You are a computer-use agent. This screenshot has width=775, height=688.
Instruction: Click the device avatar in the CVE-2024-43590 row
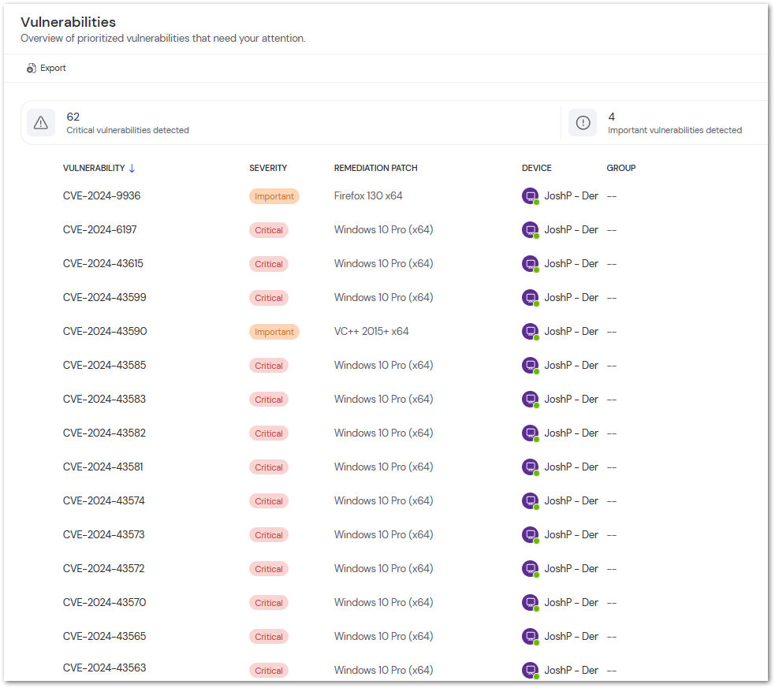[x=530, y=331]
